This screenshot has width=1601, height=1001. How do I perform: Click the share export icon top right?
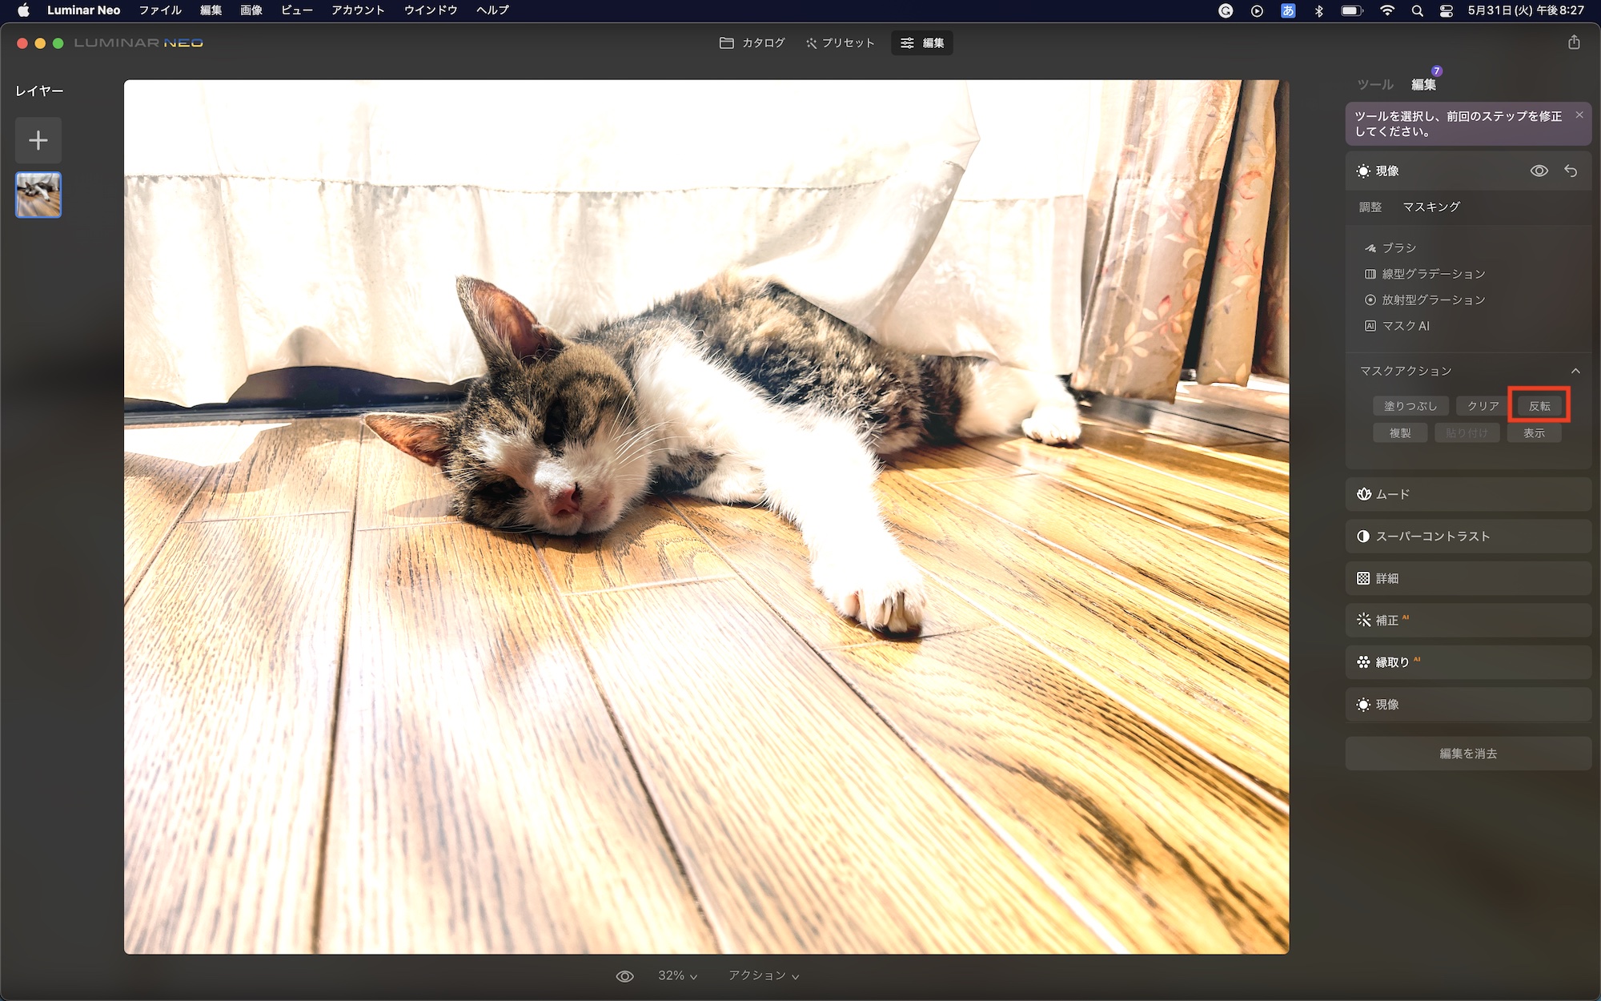pyautogui.click(x=1574, y=42)
